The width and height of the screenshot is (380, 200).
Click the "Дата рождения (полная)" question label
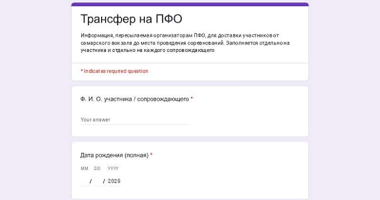click(x=114, y=155)
